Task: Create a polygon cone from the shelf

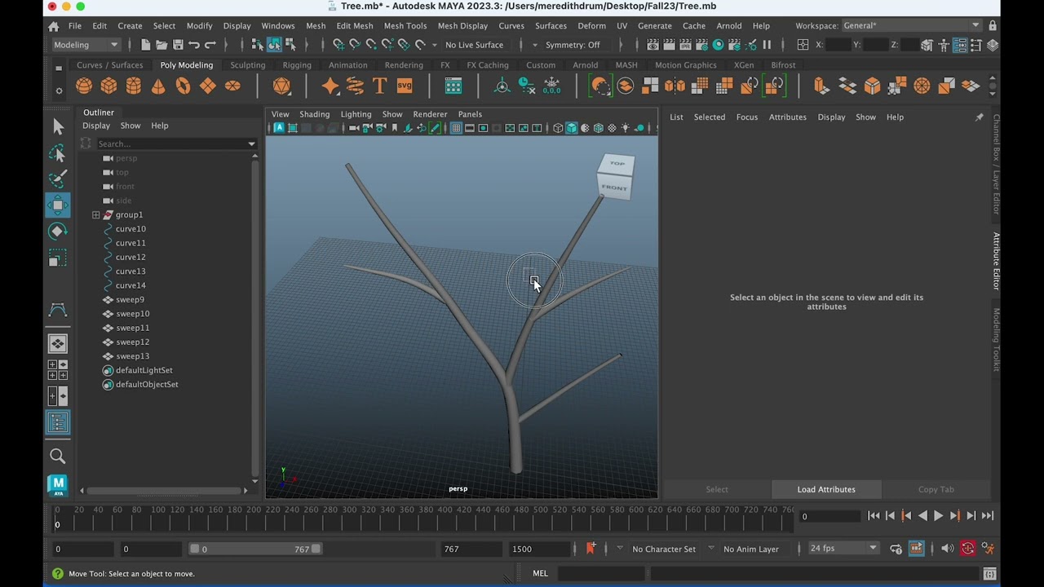Action: [158, 86]
